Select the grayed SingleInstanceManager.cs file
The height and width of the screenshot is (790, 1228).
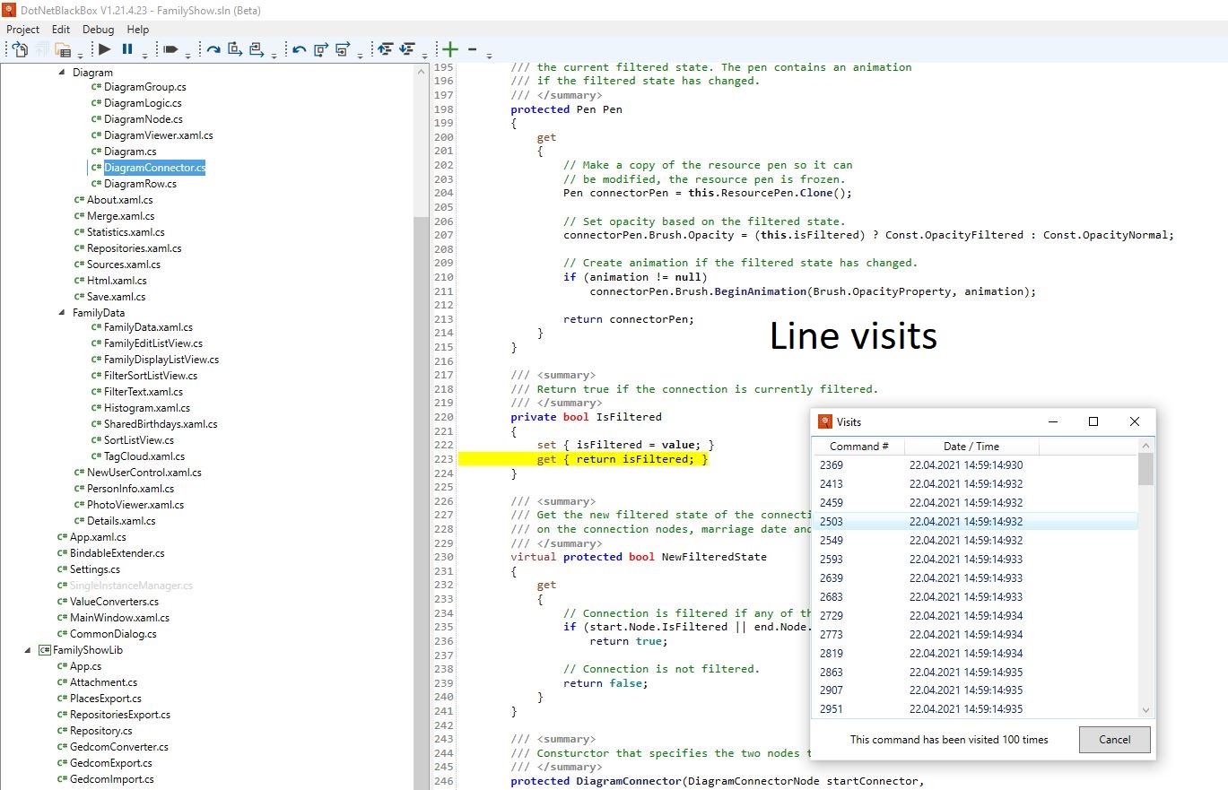click(131, 586)
